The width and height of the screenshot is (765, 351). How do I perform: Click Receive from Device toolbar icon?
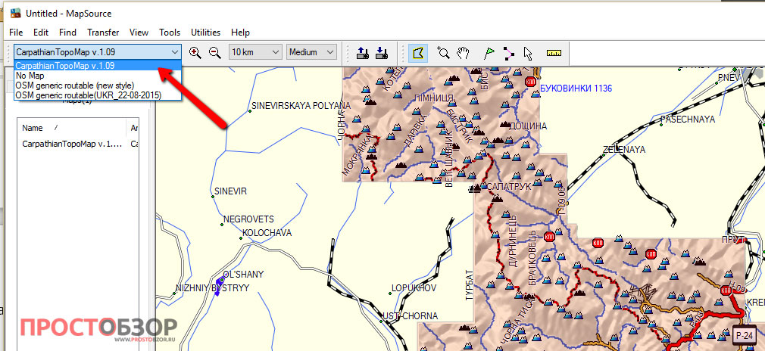click(382, 52)
